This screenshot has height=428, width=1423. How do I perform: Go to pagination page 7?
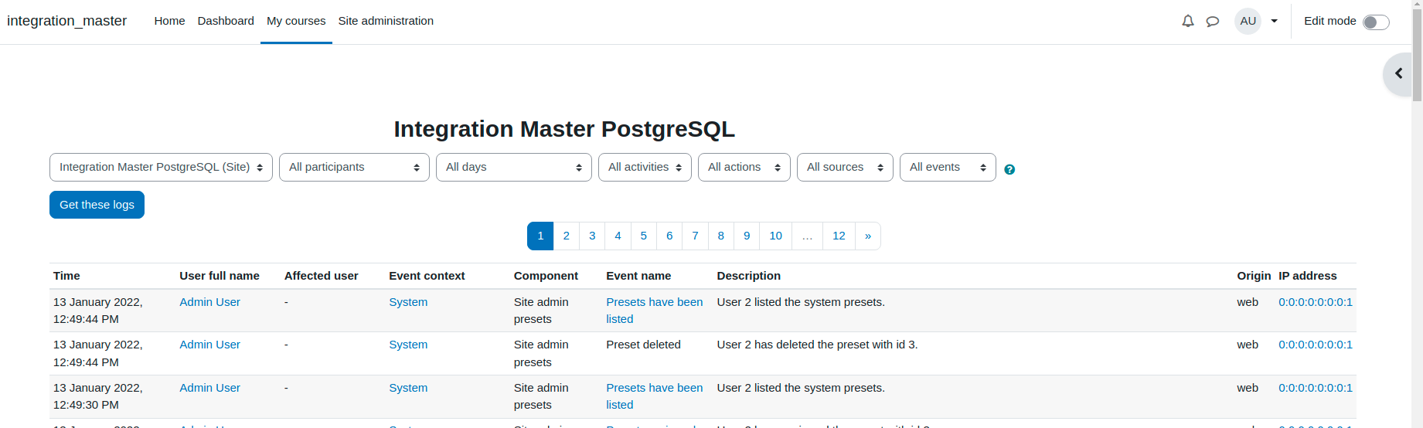(x=695, y=236)
